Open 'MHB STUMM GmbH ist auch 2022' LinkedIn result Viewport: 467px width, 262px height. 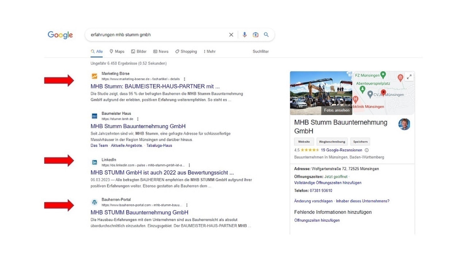[162, 172]
